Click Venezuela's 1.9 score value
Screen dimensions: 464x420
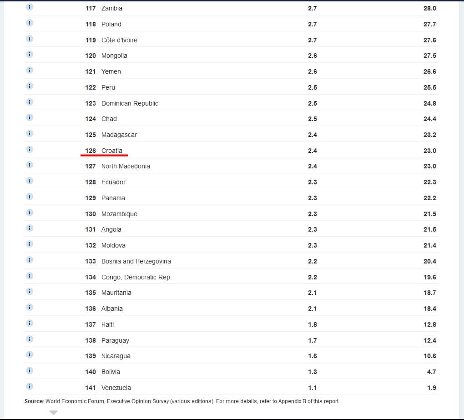(432, 388)
